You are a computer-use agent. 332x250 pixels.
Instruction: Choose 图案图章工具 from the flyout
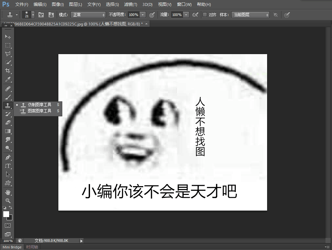point(39,111)
